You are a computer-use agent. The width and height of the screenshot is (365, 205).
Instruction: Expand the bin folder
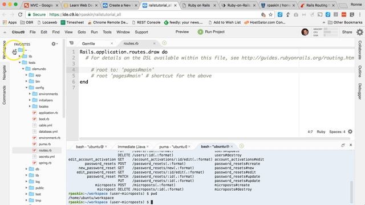click(26, 81)
